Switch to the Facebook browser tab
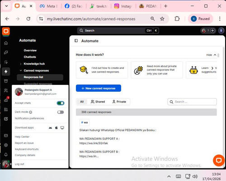This screenshot has height=181, width=226. [74, 6]
